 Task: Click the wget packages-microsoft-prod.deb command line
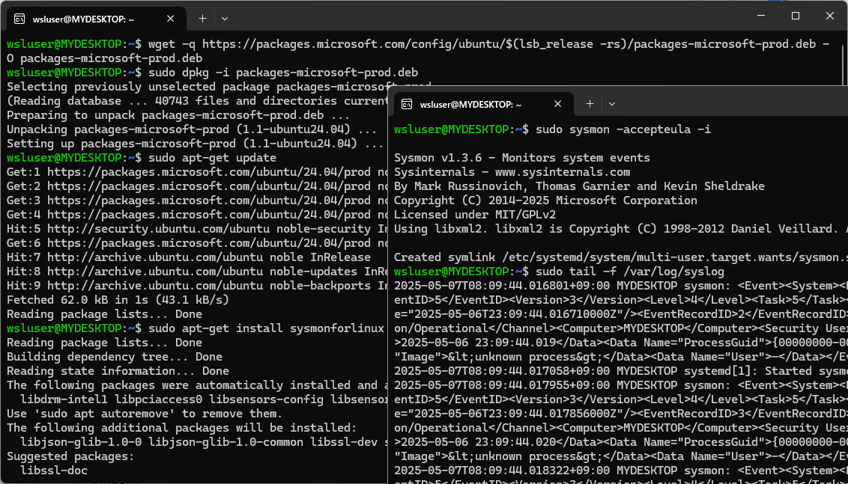(x=300, y=43)
